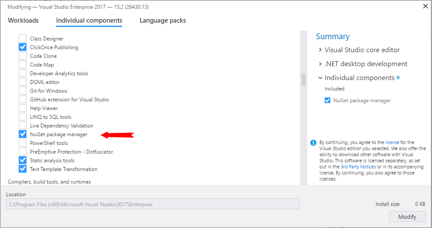
Task: Open the license link
Action: (392, 142)
